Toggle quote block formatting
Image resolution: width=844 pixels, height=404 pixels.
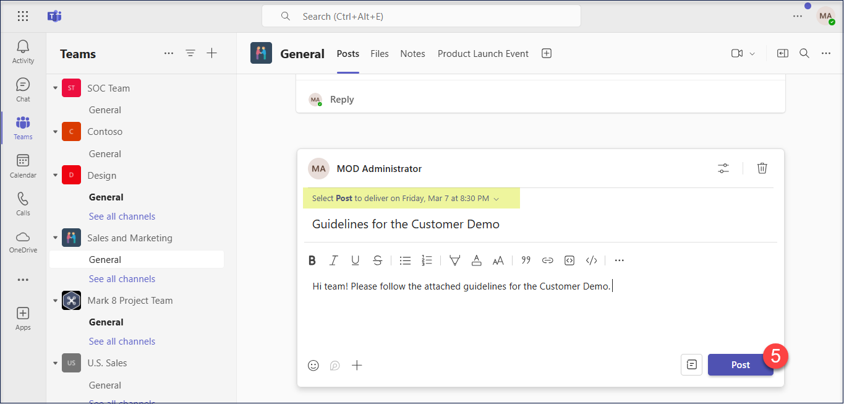pos(526,260)
